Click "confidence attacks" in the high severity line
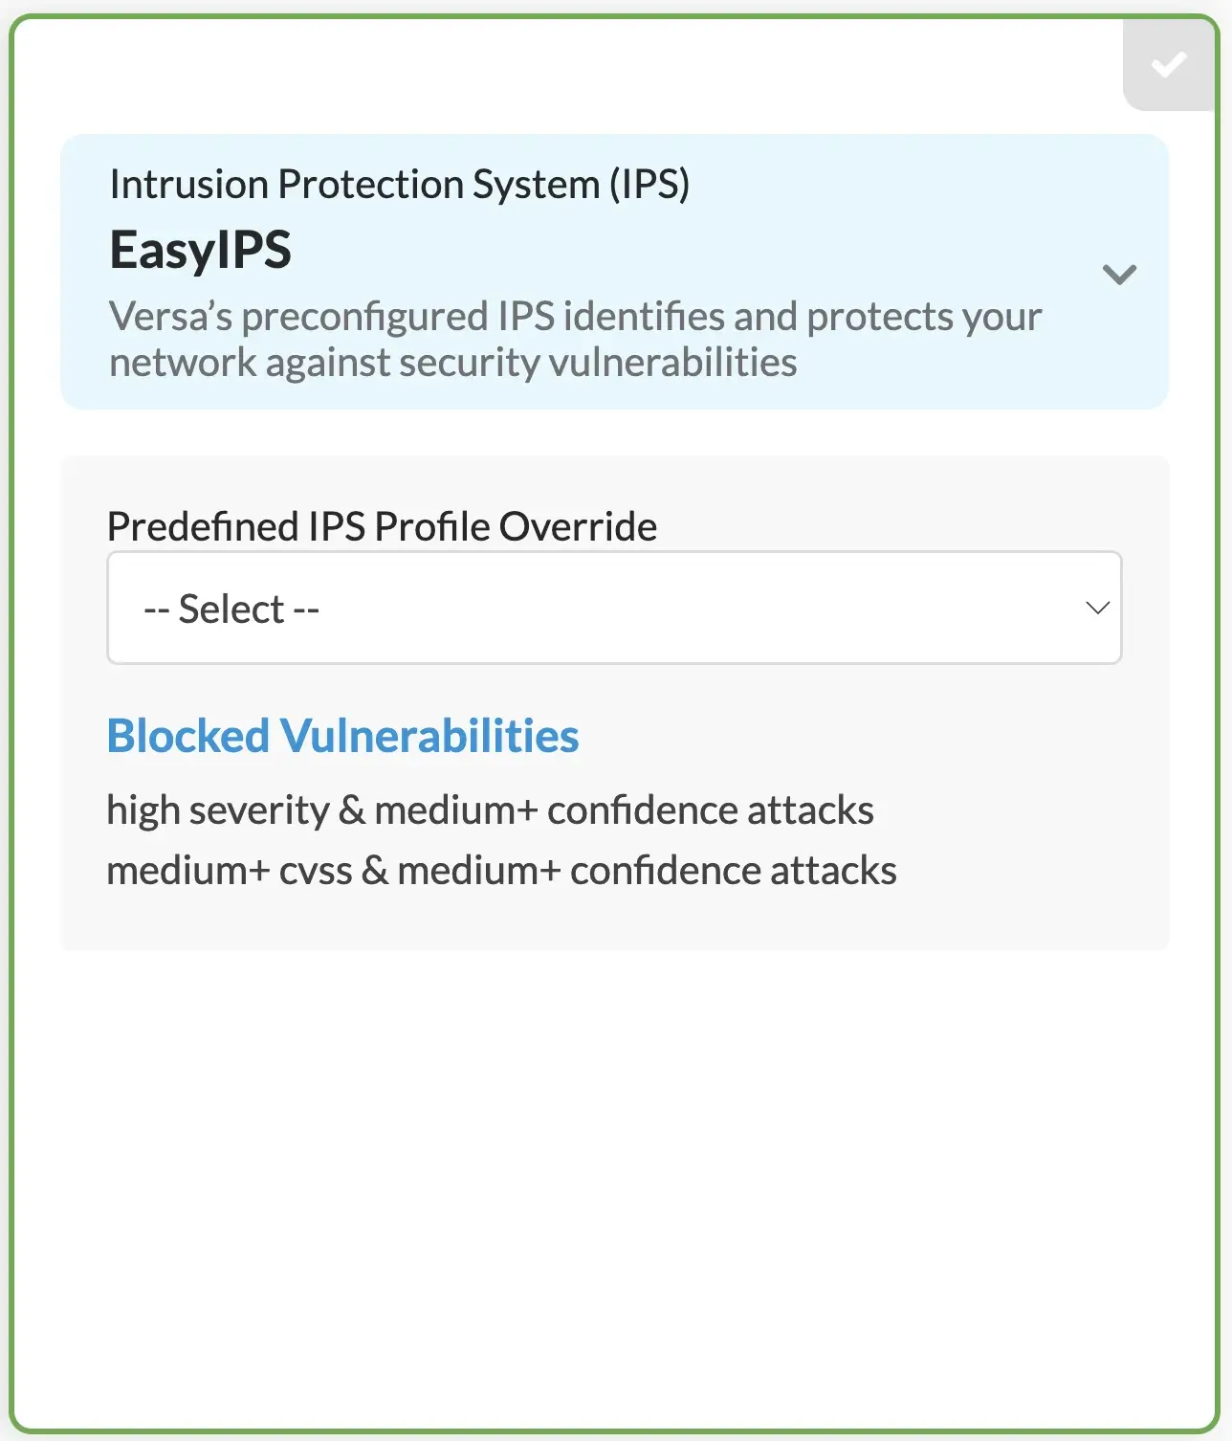 [x=710, y=810]
